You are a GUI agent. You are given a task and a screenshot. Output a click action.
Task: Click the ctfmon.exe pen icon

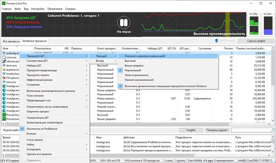[4, 61]
